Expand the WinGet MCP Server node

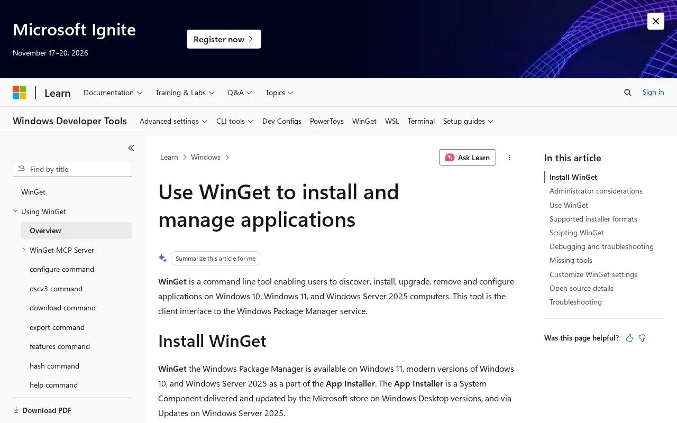click(24, 250)
